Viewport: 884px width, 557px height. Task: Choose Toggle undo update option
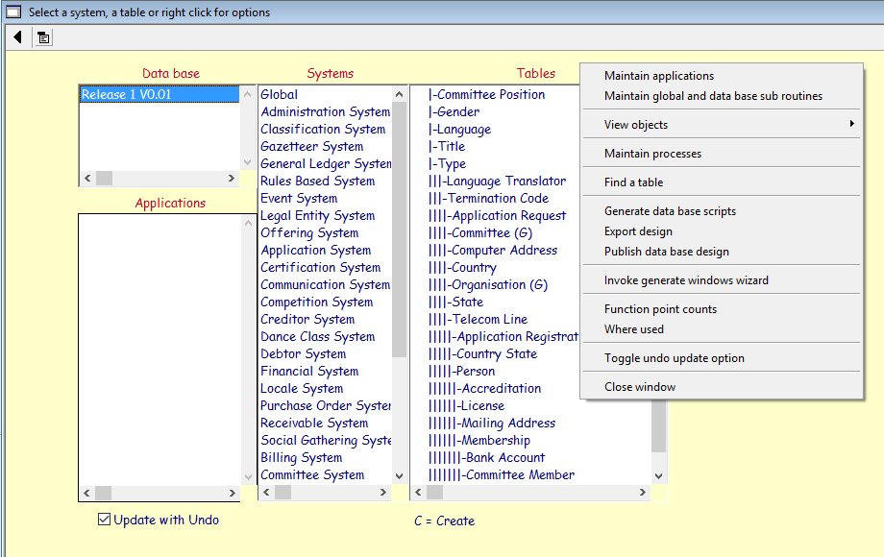pyautogui.click(x=674, y=358)
